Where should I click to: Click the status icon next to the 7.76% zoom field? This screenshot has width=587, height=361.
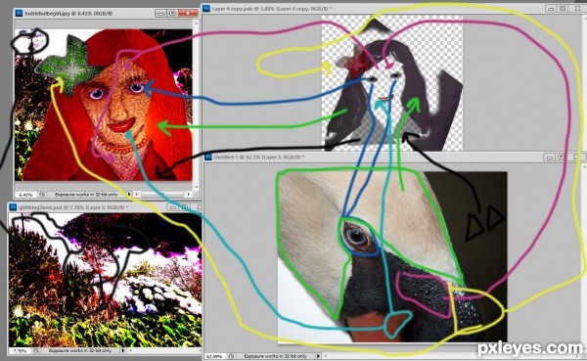click(36, 351)
